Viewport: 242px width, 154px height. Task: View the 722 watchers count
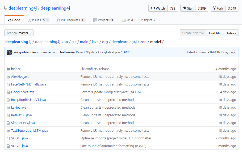pos(173,8)
